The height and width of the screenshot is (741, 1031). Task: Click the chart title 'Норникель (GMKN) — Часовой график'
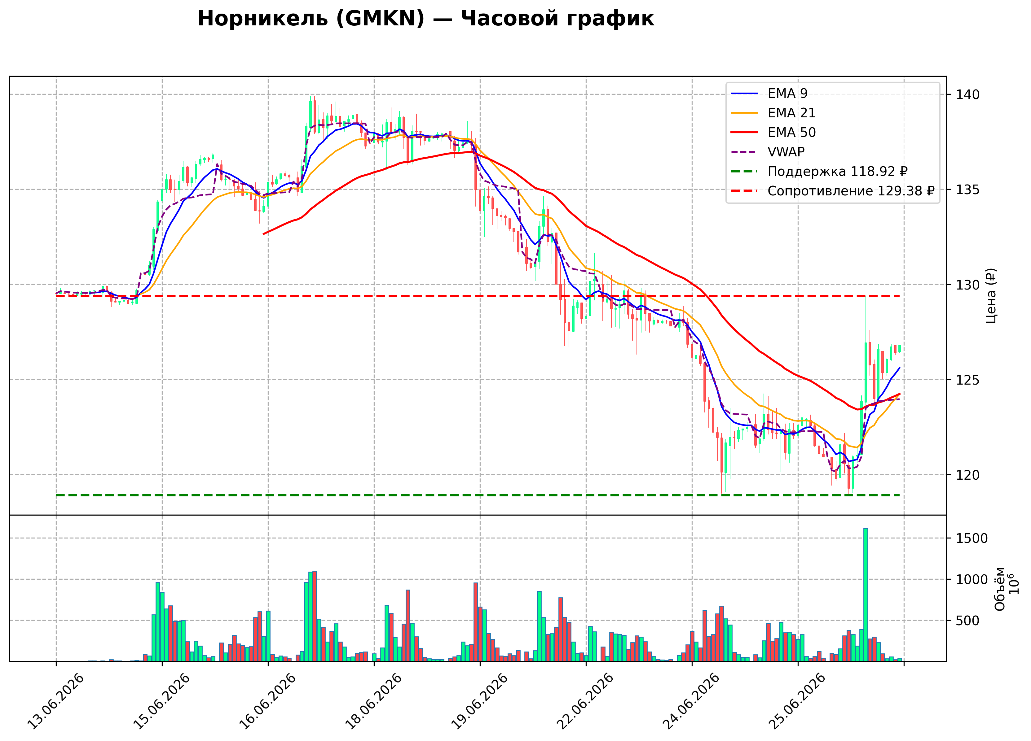425,19
